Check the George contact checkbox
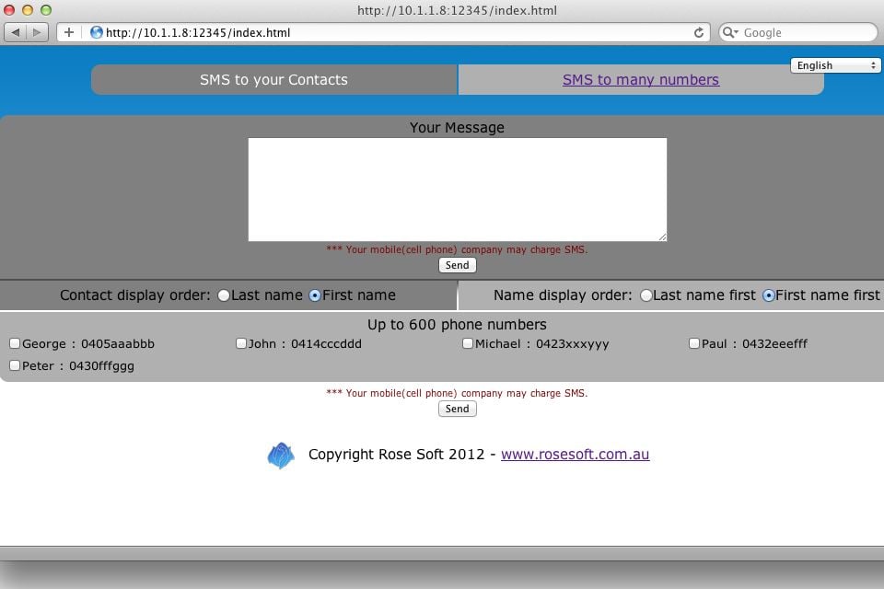 15,343
